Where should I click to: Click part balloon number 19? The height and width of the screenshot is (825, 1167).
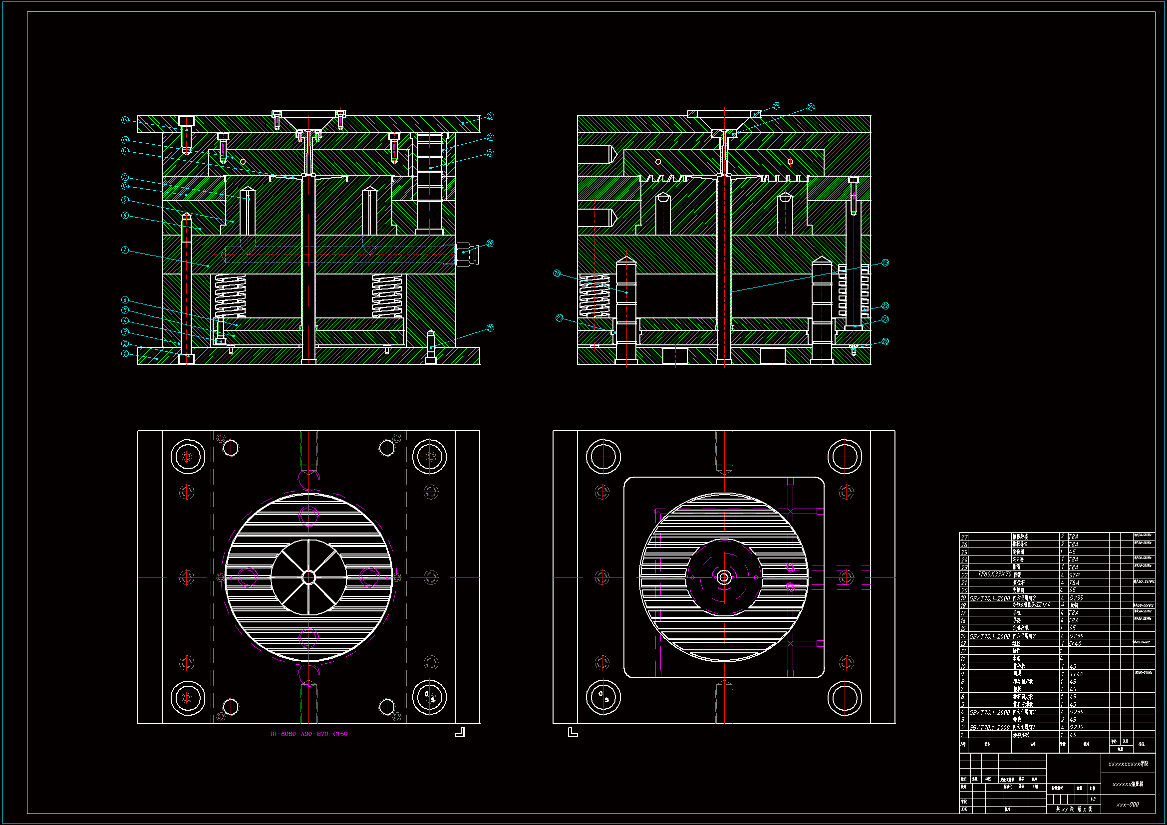pyautogui.click(x=490, y=328)
